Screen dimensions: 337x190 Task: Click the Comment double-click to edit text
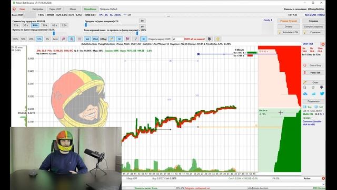[x=312, y=123]
